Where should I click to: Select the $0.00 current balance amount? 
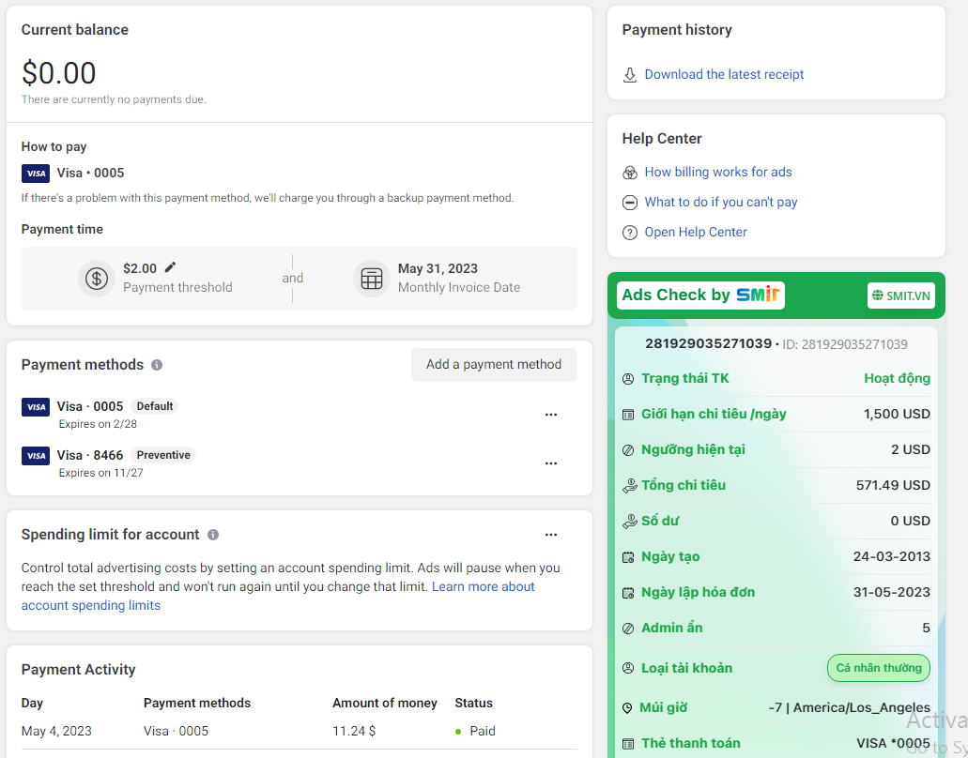coord(58,73)
